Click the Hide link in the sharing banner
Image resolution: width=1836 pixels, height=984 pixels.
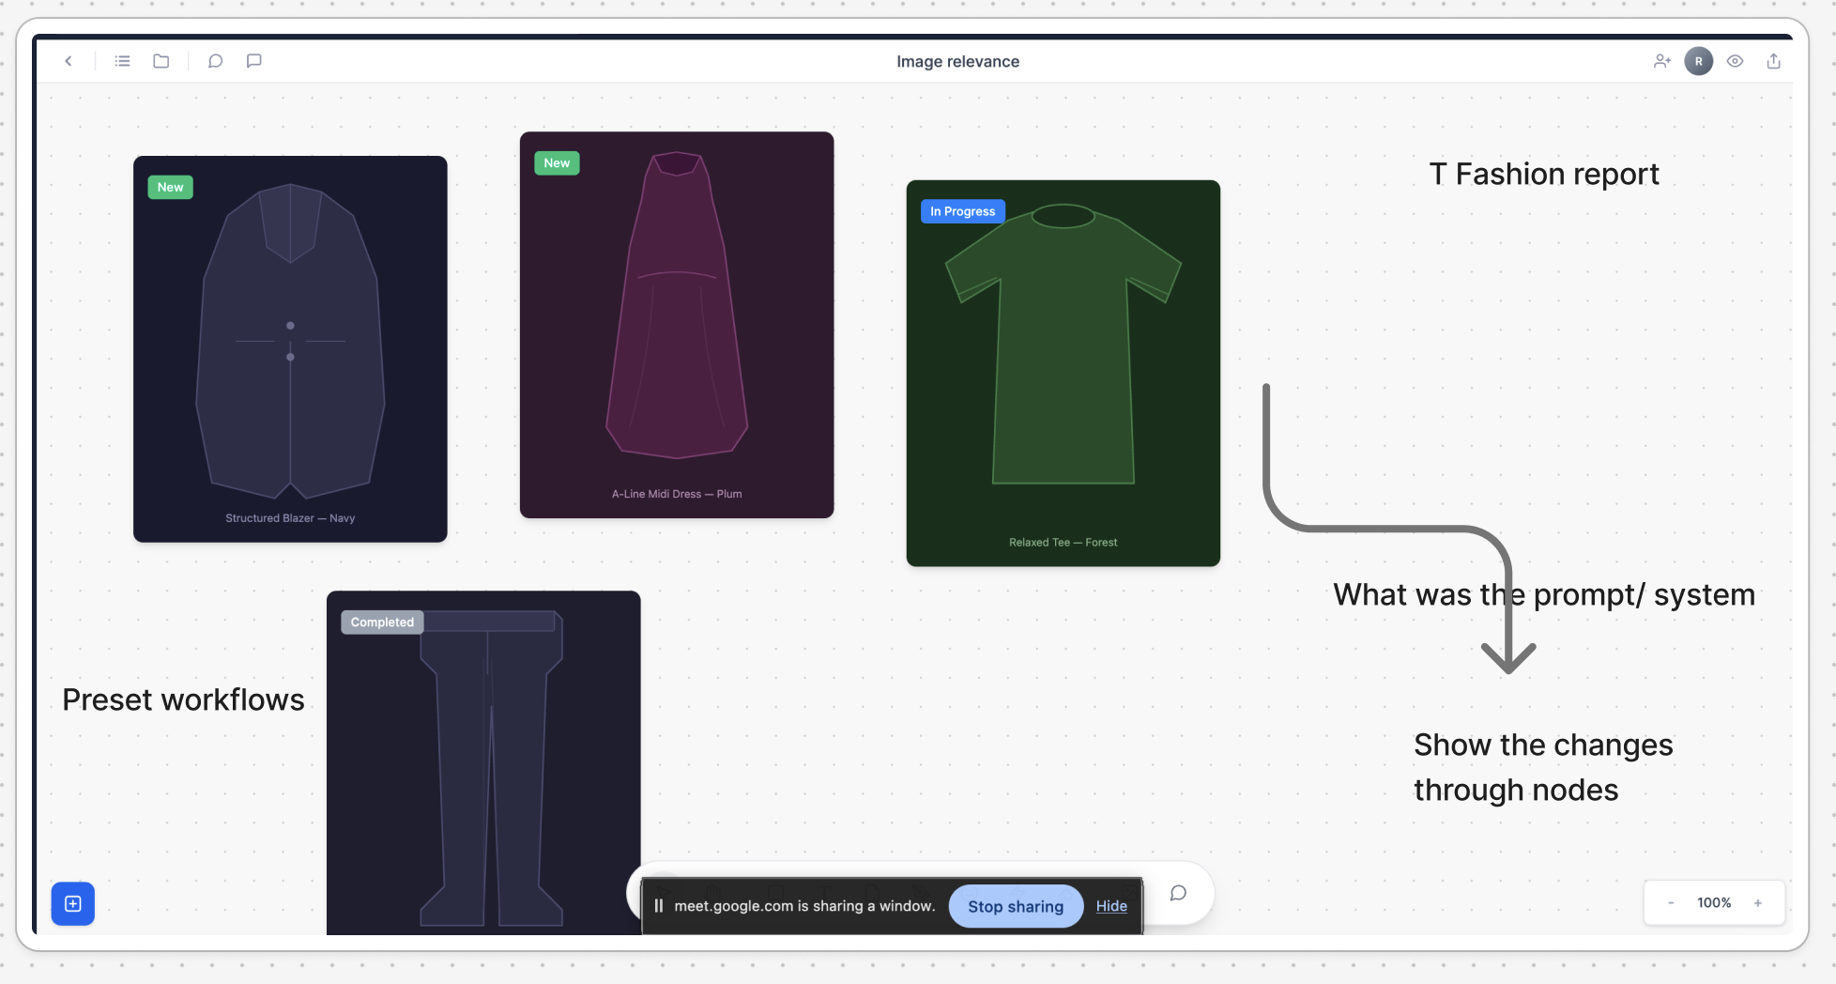click(1111, 906)
